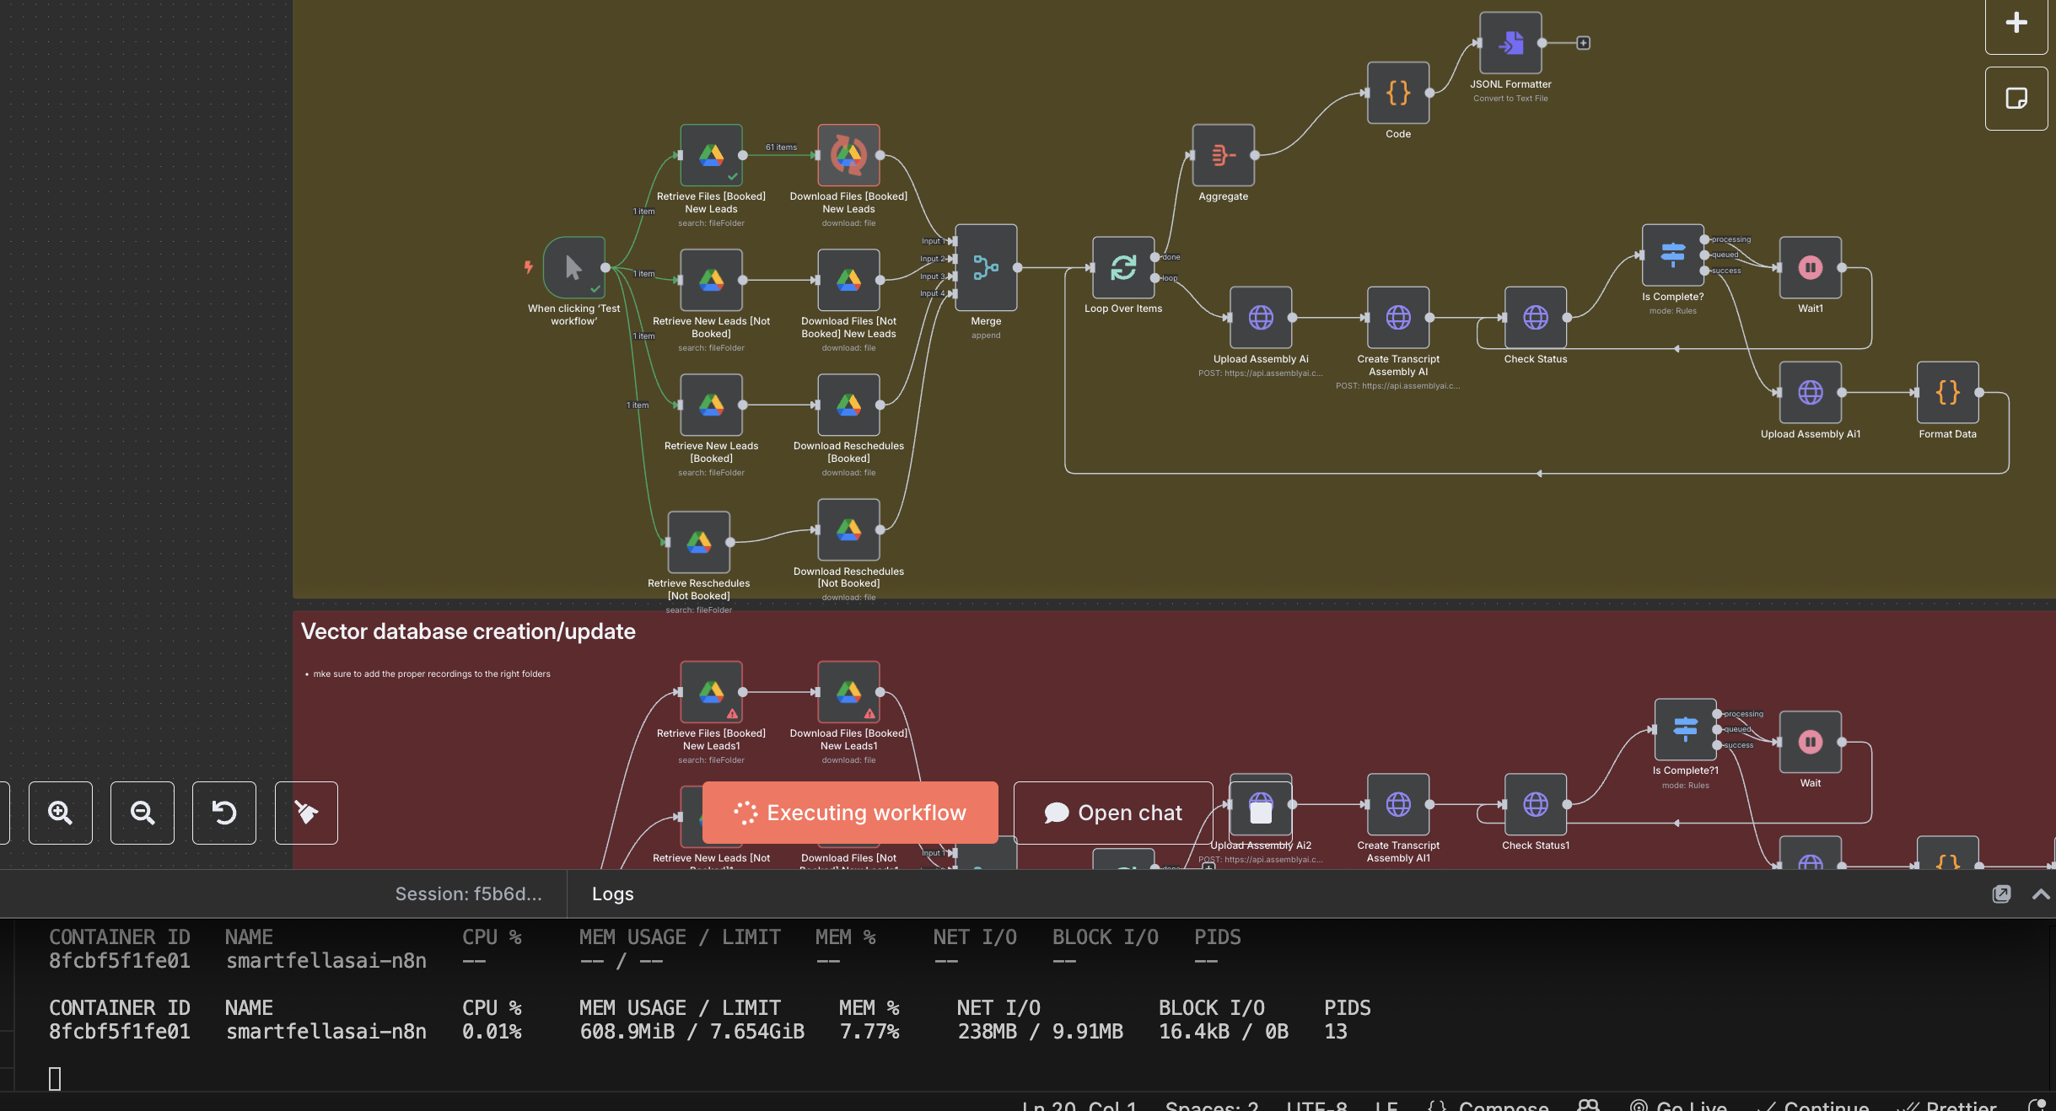The image size is (2056, 1111).
Task: Open the Aggregate node
Action: (1223, 155)
